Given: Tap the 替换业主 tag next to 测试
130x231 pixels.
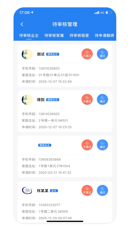Looking at the screenshot, I should (53, 54).
